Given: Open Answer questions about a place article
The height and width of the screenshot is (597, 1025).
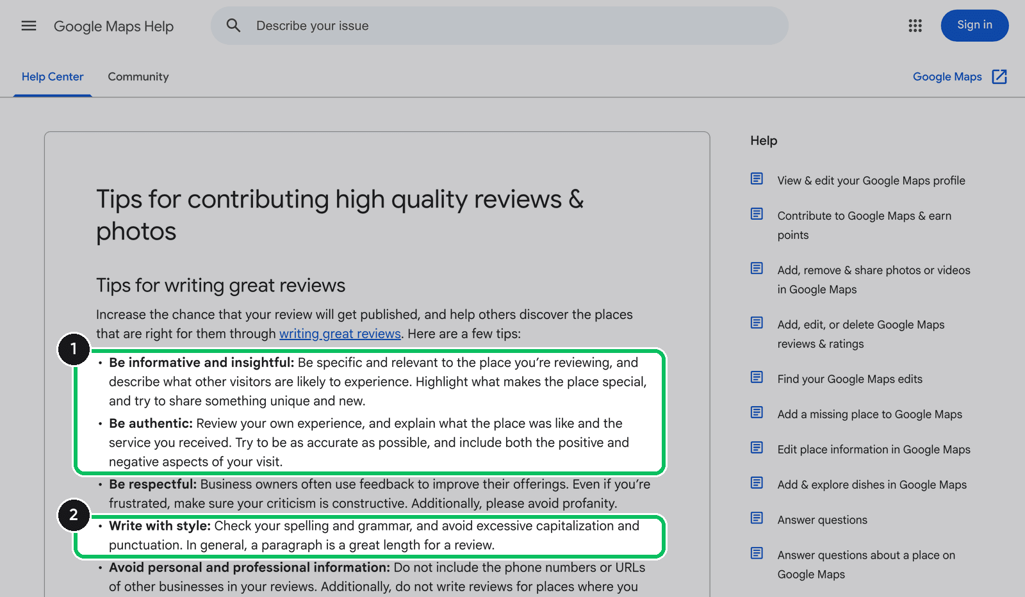Looking at the screenshot, I should point(866,565).
